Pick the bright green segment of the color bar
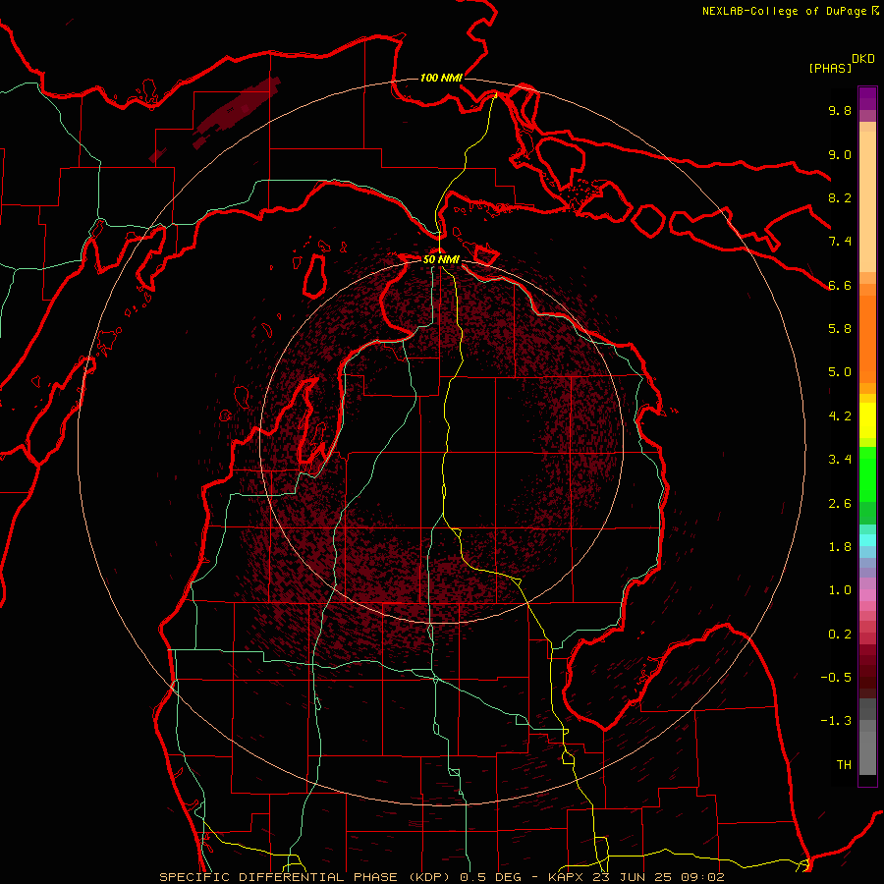This screenshot has width=884, height=884. coord(867,474)
